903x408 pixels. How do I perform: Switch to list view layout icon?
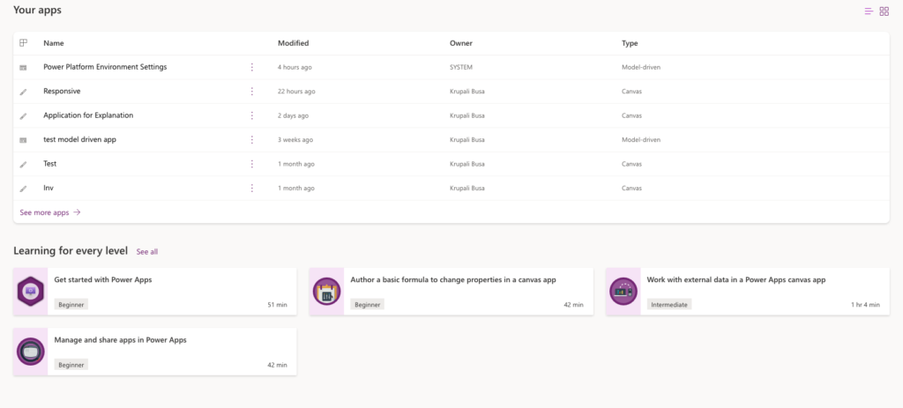869,11
